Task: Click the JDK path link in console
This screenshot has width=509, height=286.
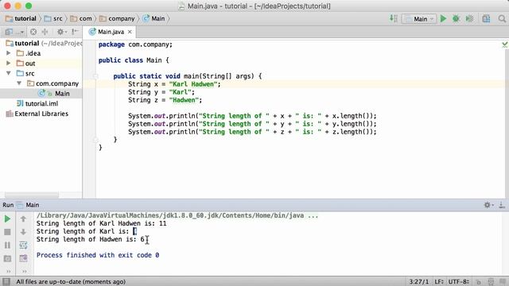Action: click(177, 215)
